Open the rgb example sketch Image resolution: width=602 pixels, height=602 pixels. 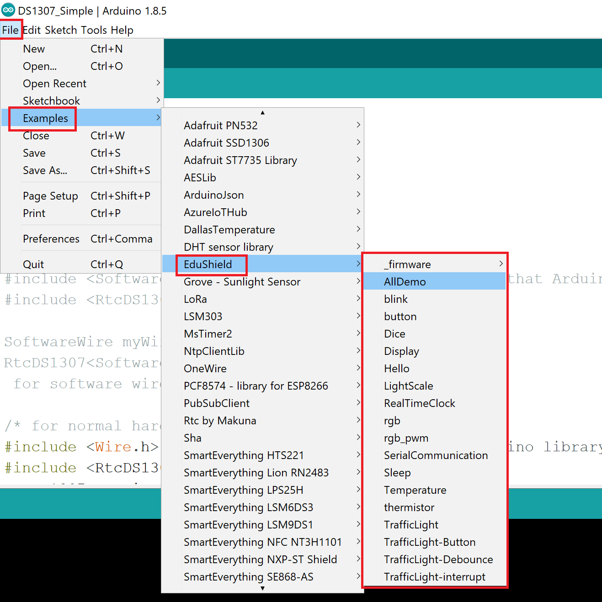click(435, 421)
